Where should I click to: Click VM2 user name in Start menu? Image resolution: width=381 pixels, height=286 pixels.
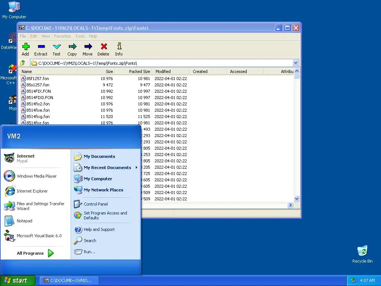tap(14, 136)
